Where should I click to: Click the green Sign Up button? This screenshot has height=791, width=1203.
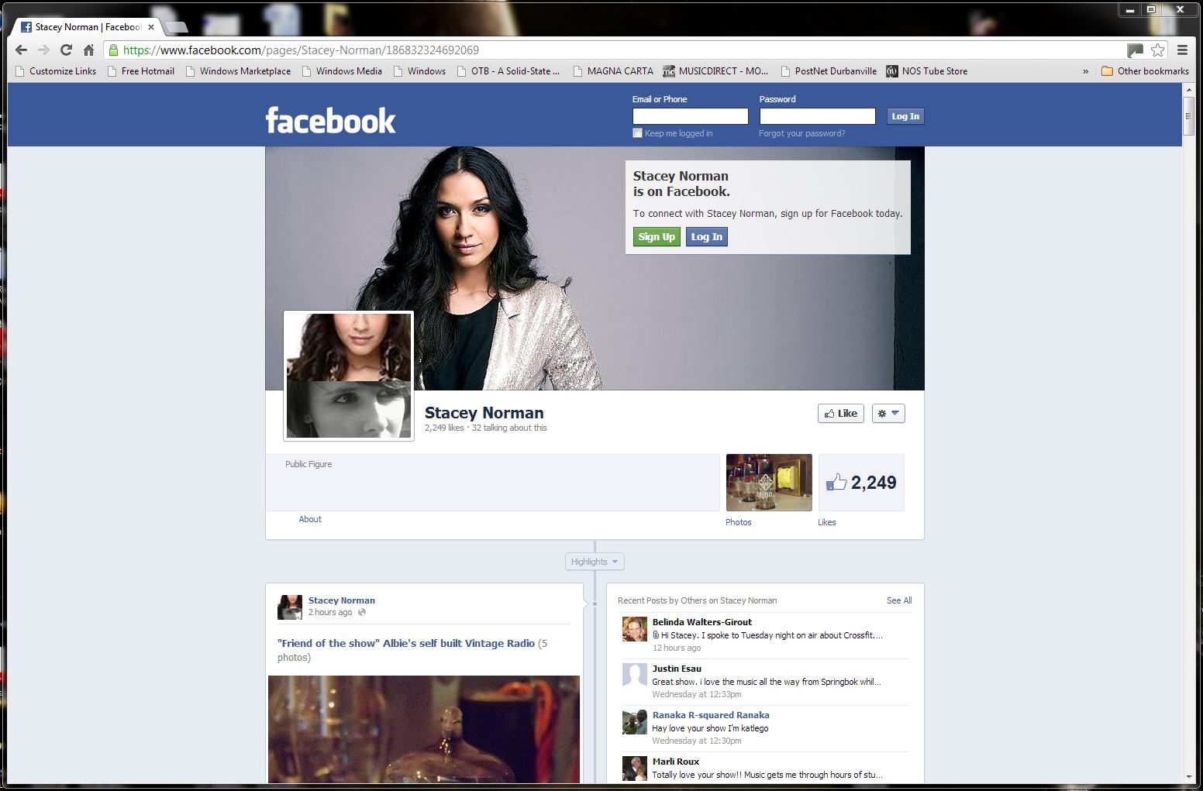[x=657, y=237]
